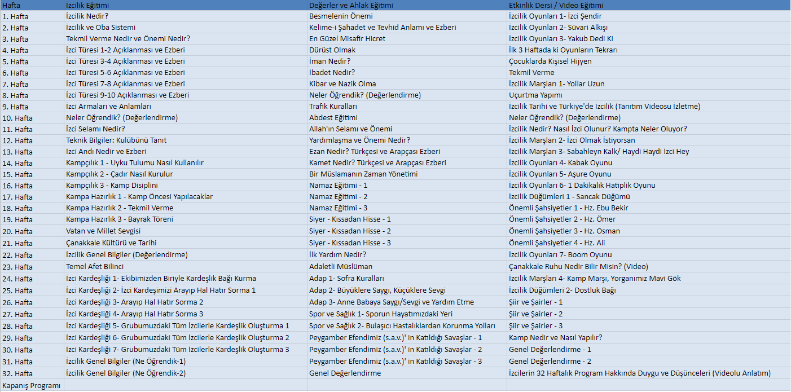Click 'Besmelenin Önemi' cell
The image size is (791, 392).
407,16
